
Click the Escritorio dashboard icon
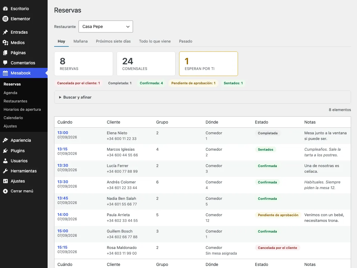pos(5,9)
